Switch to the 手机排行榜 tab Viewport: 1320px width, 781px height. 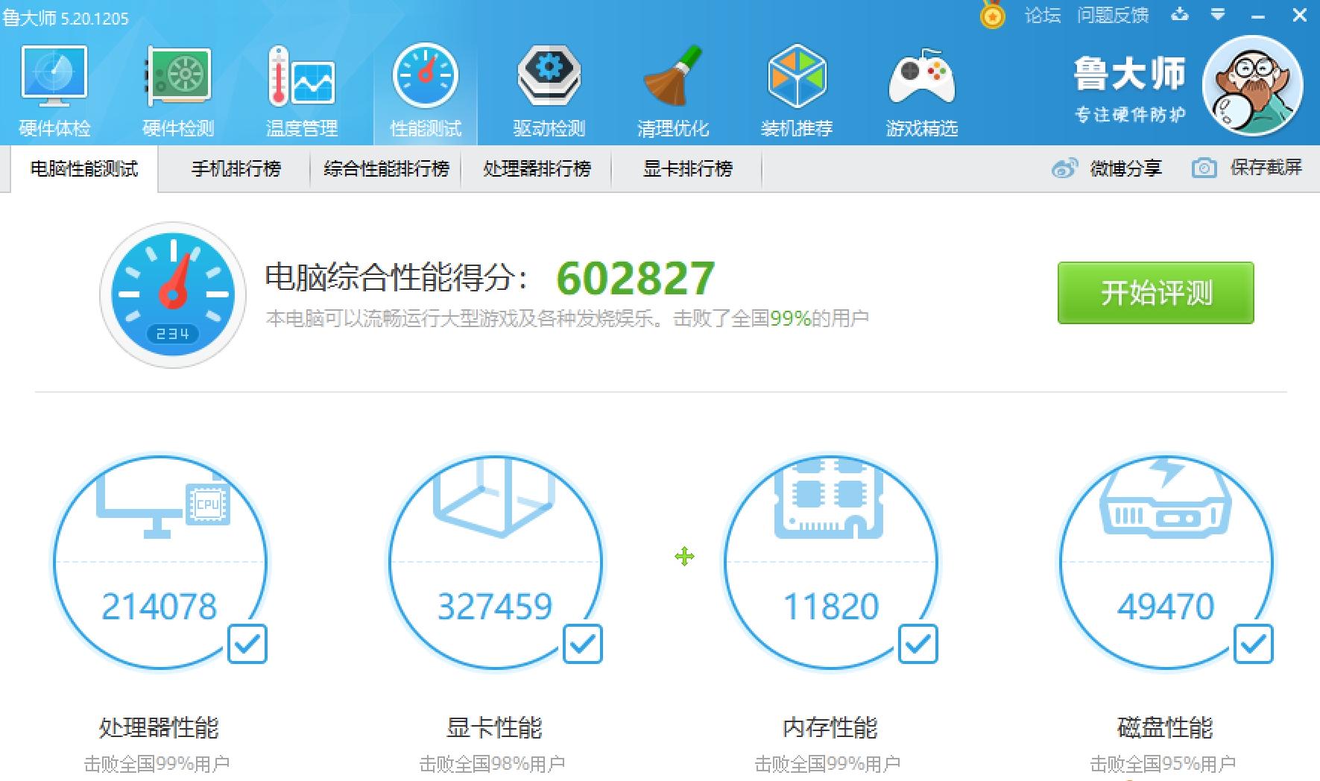point(235,168)
